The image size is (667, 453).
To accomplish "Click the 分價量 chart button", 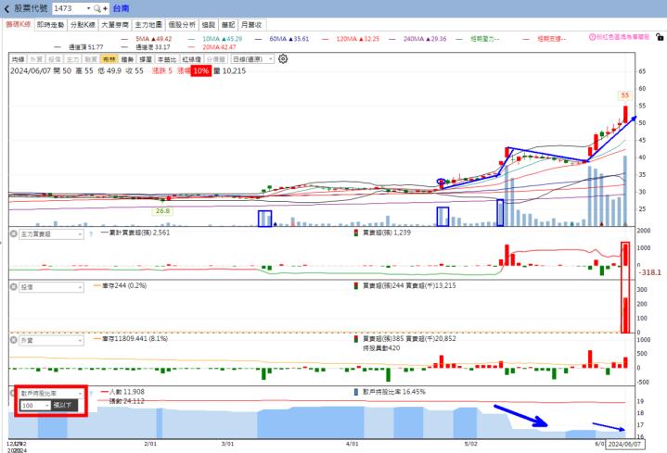I will coord(215,59).
